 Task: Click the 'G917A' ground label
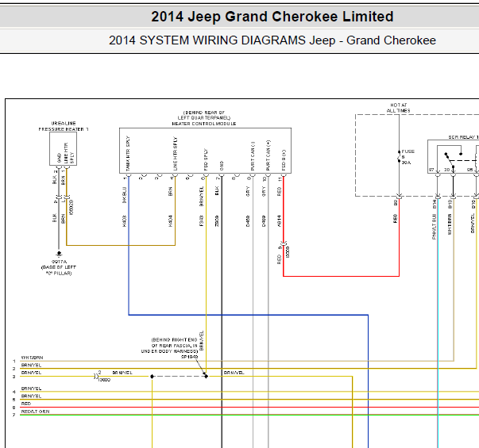[x=60, y=262]
